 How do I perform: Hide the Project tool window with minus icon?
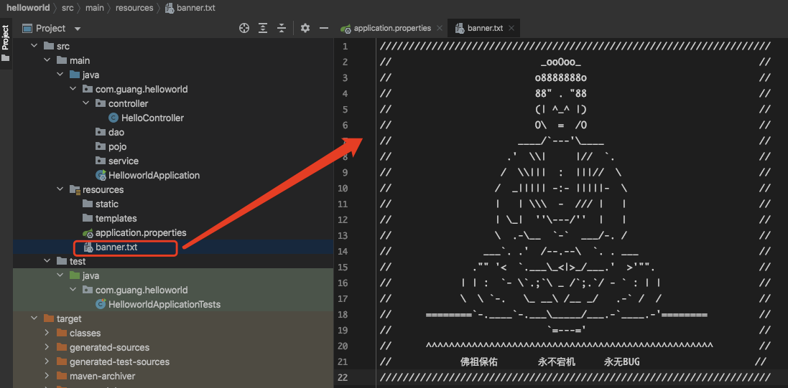[324, 28]
